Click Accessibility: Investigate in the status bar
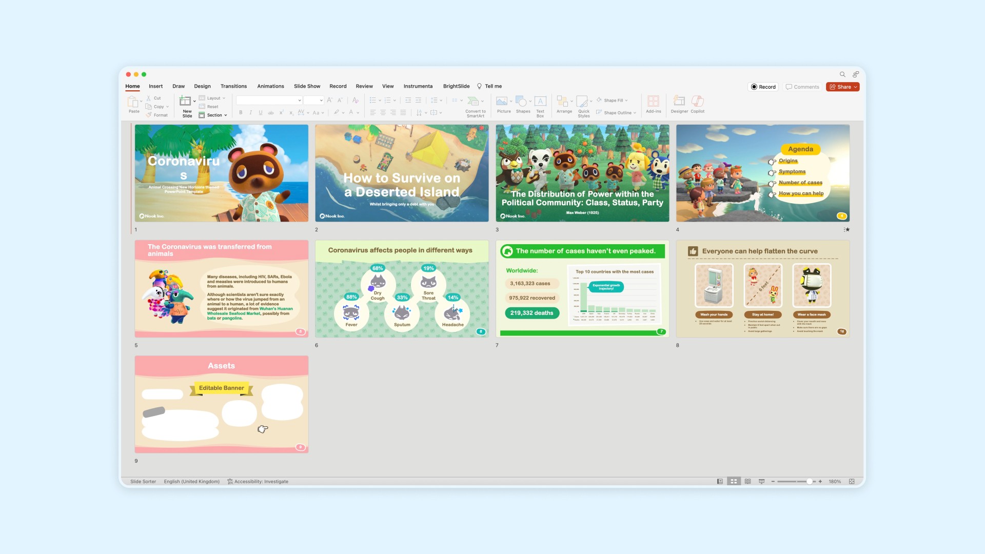This screenshot has width=985, height=554. click(258, 482)
